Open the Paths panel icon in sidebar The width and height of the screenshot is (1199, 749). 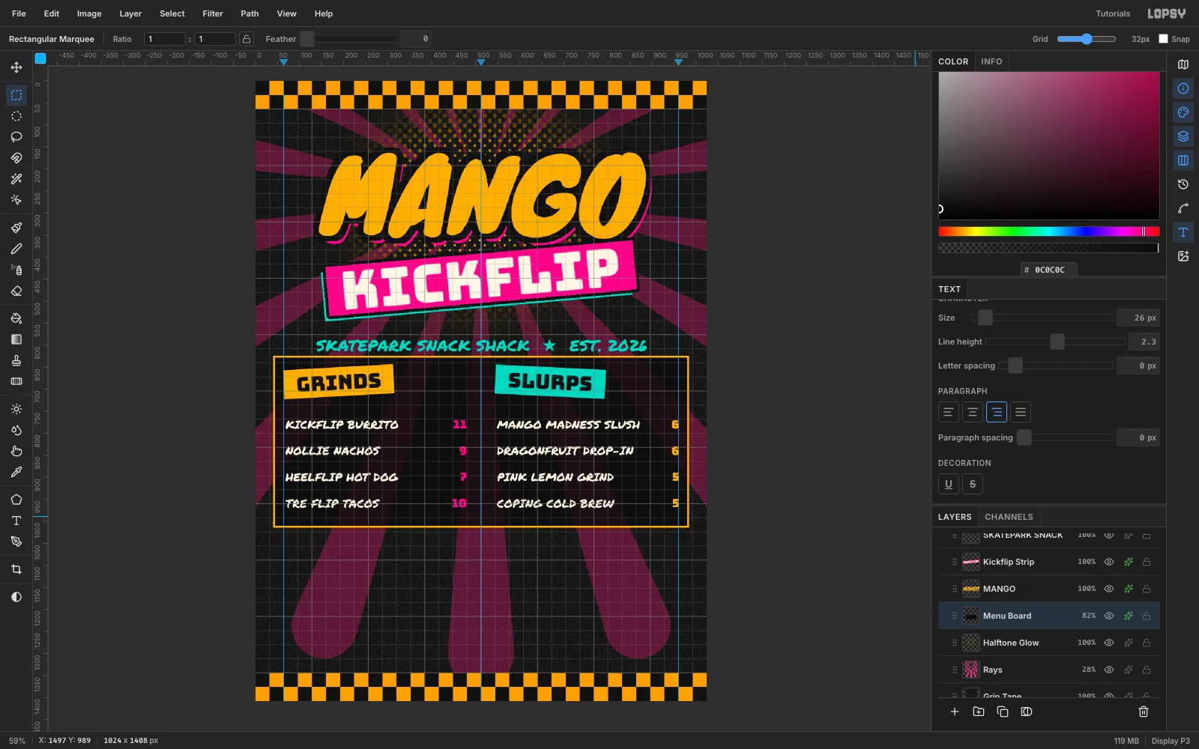coord(1183,208)
